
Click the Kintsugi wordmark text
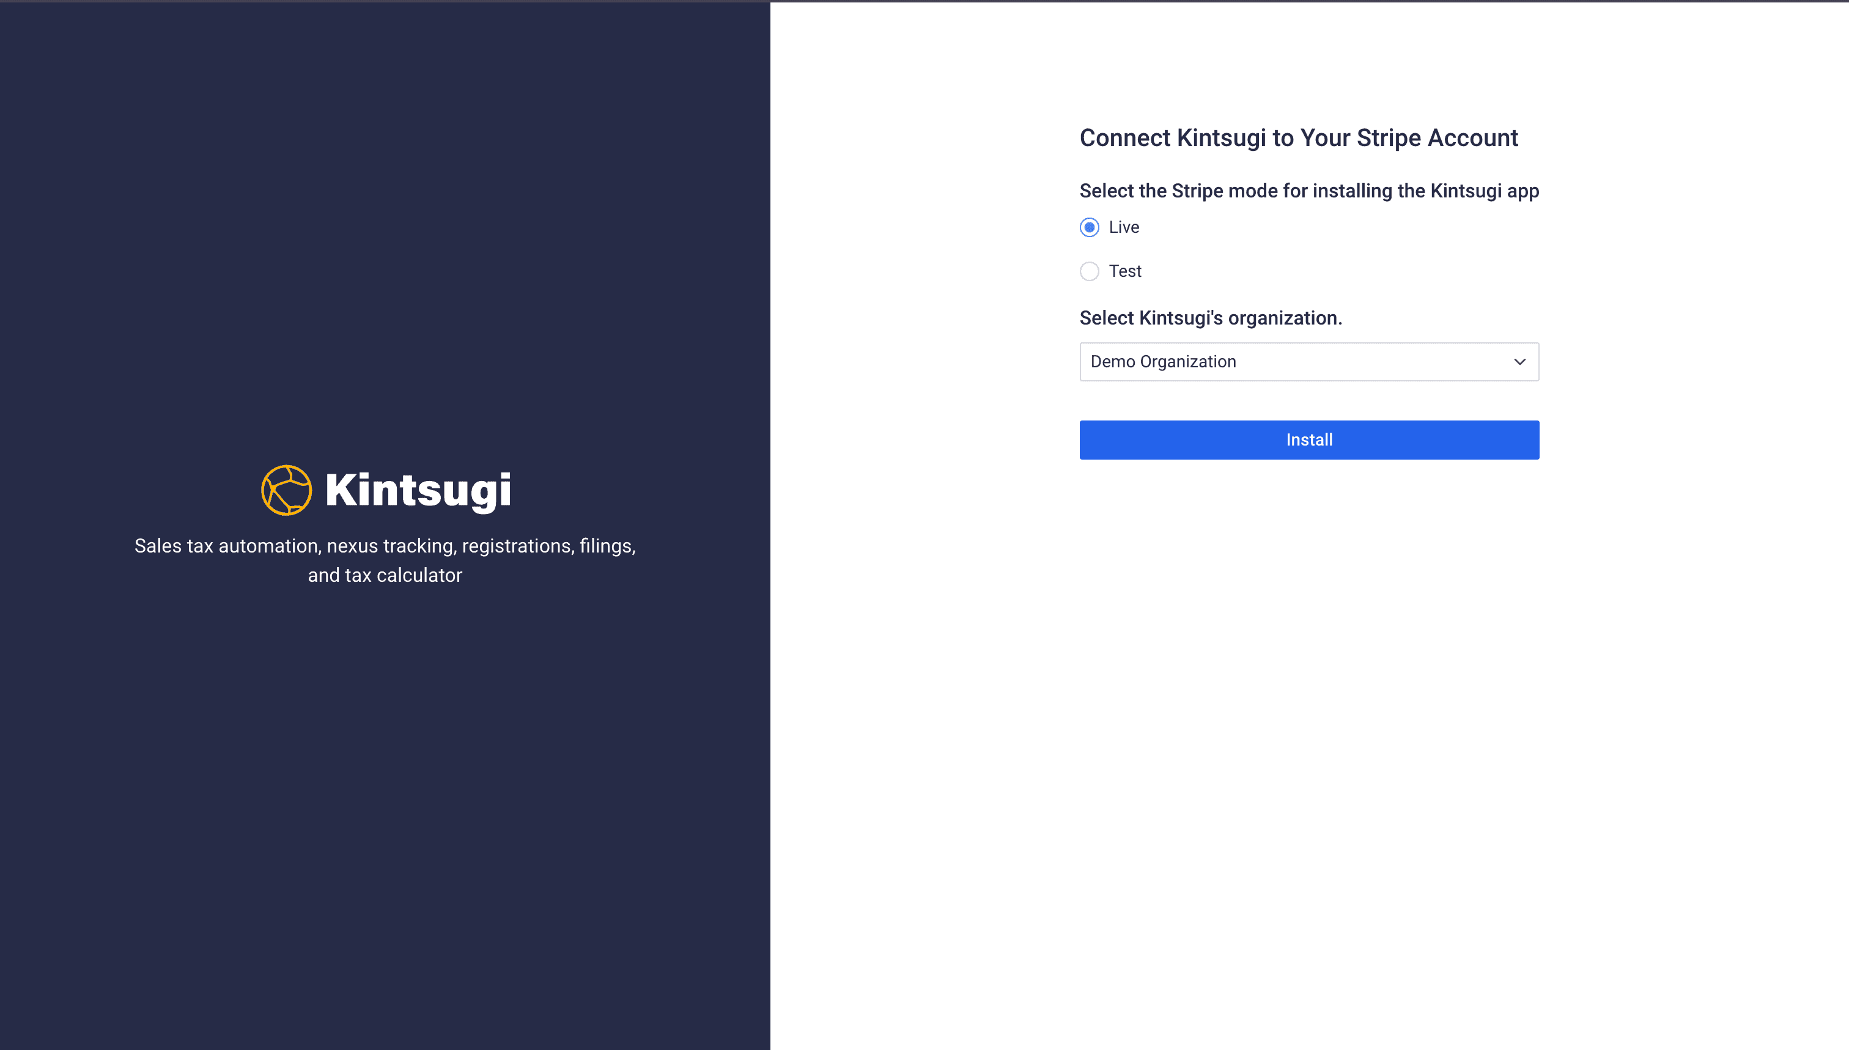(418, 490)
